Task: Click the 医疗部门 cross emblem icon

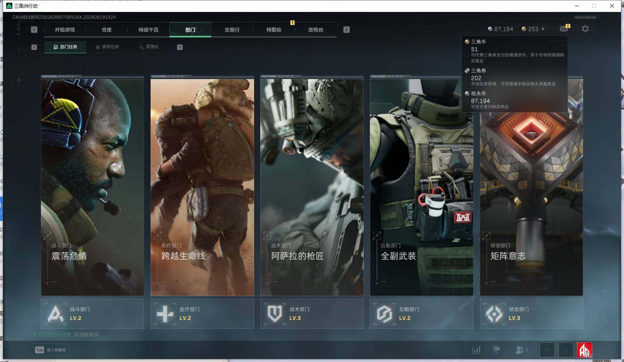Action: click(x=165, y=314)
